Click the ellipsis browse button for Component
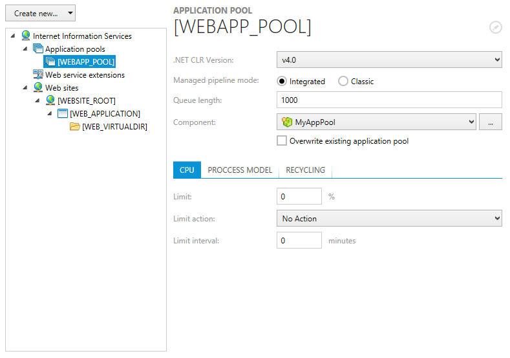510x358 pixels. [x=490, y=122]
